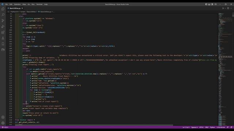Open the Help menu
This screenshot has height=131, width=234.
coord(46,4)
